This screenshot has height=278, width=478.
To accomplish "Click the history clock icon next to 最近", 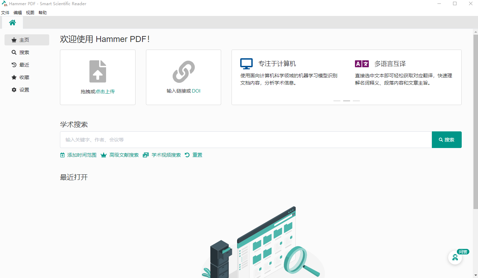I will coord(14,65).
